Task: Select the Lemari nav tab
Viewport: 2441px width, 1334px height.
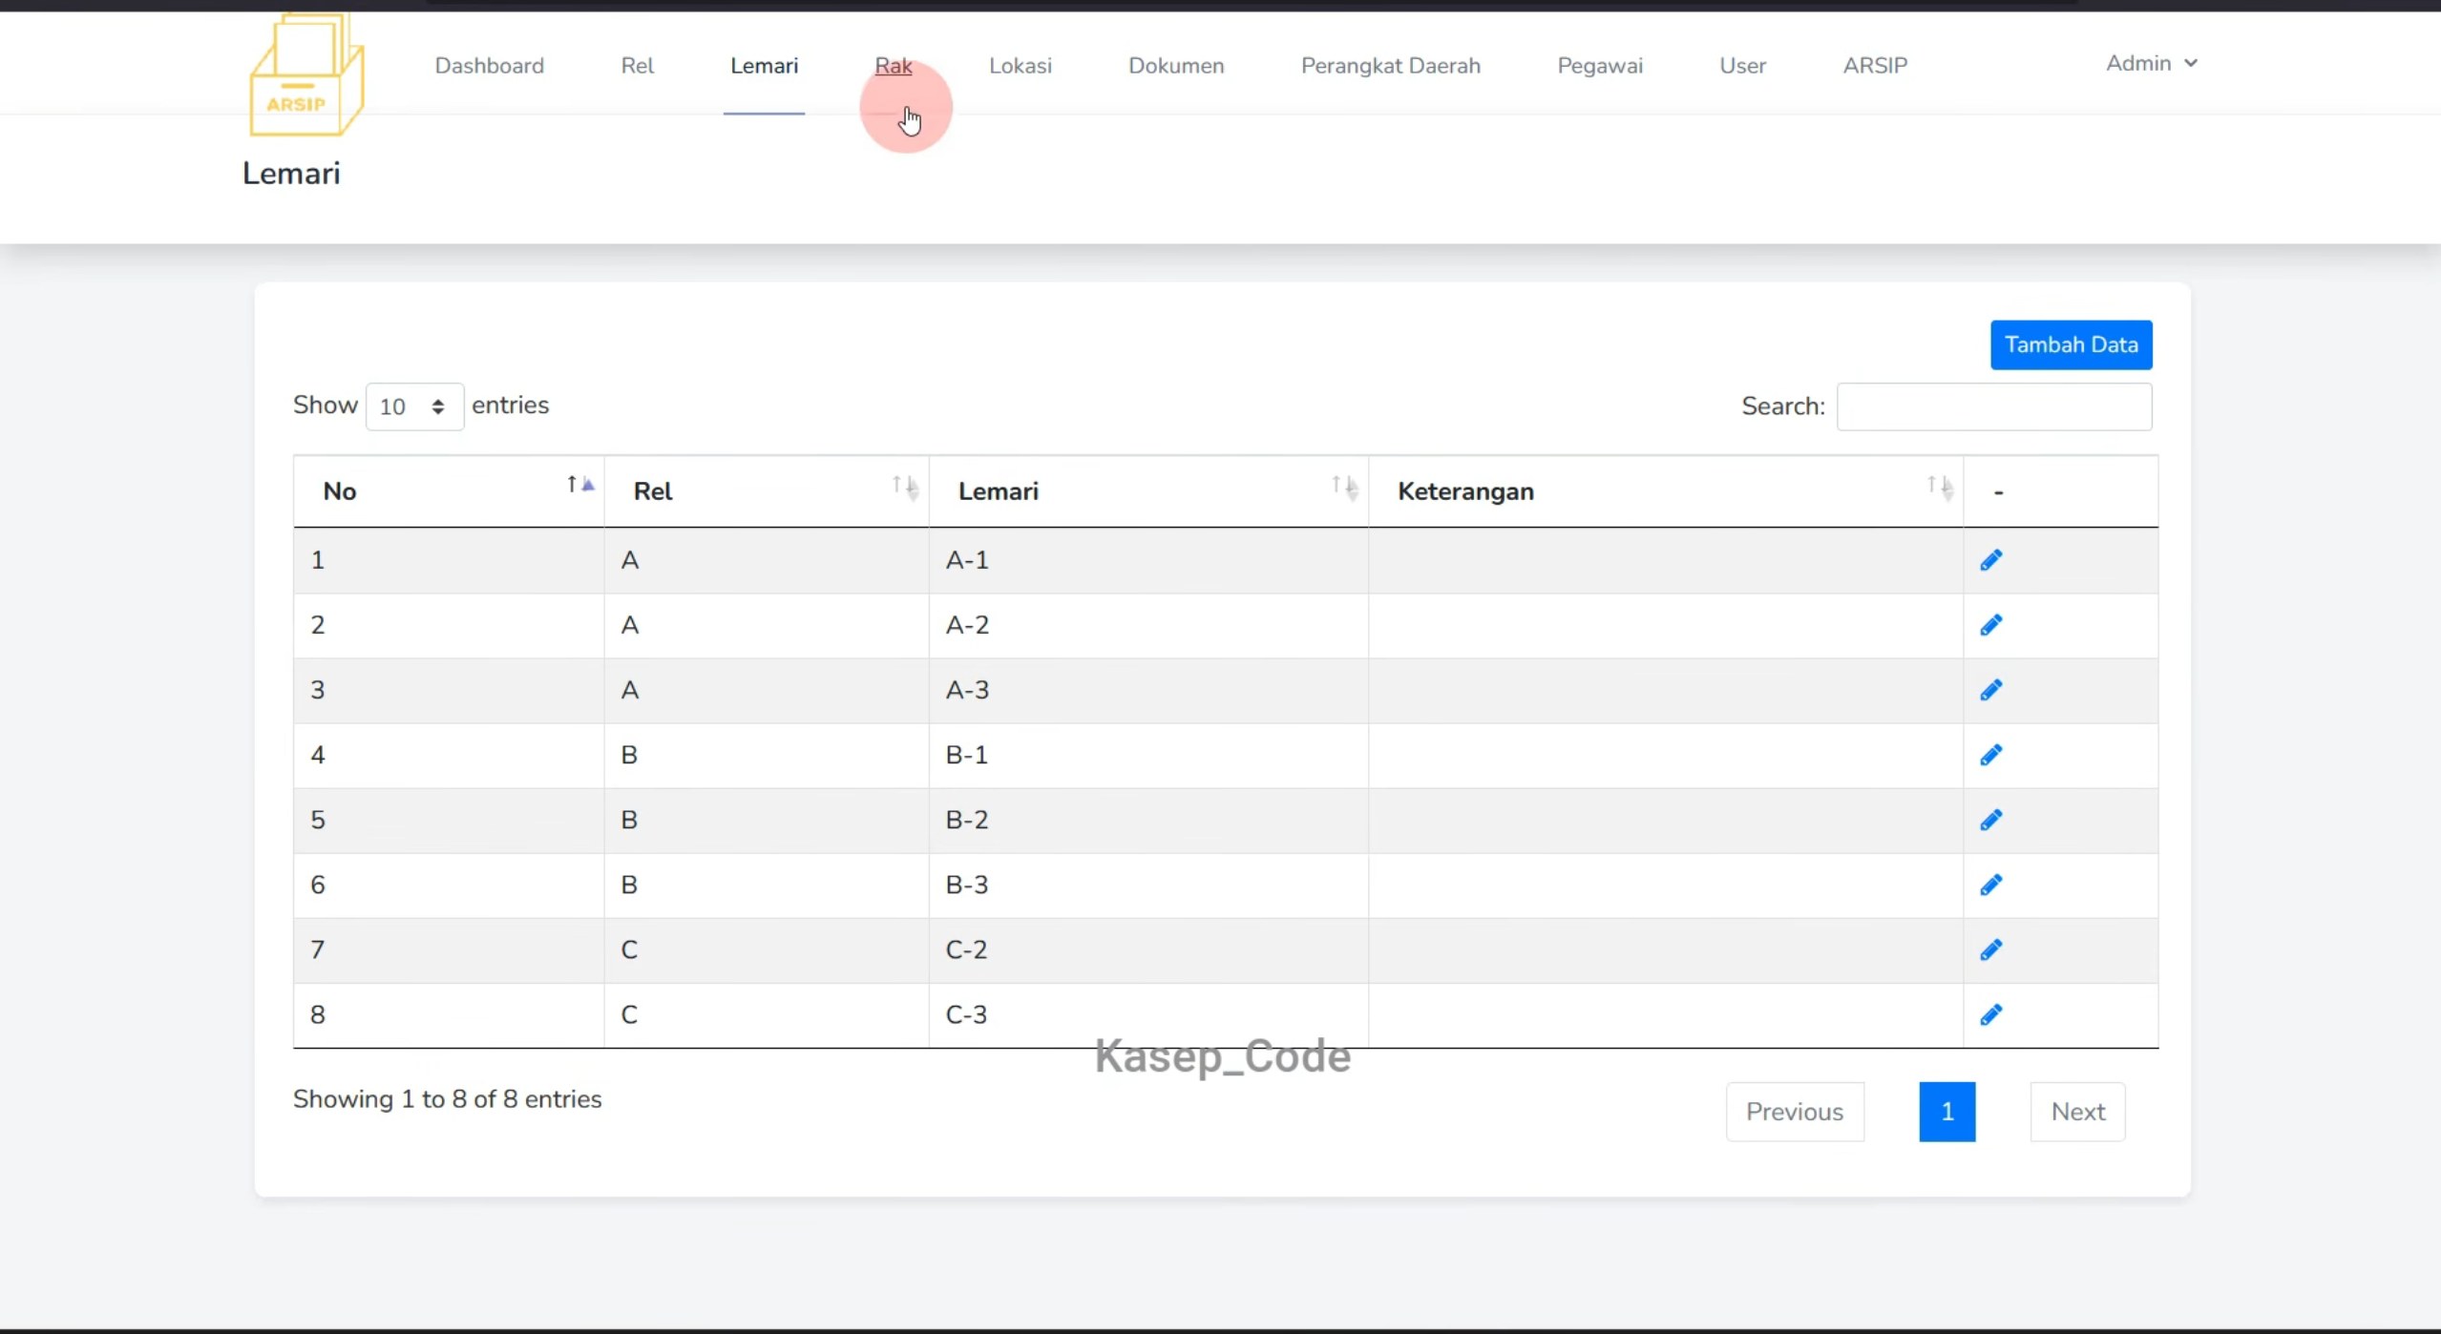Action: click(x=764, y=66)
